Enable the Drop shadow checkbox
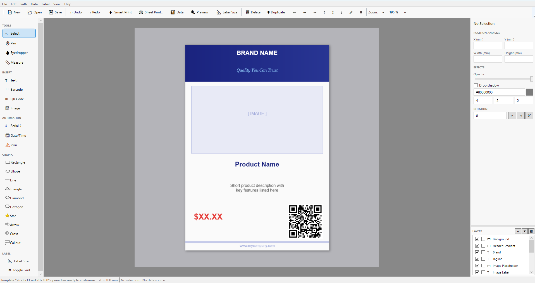This screenshot has height=283, width=535. click(476, 85)
